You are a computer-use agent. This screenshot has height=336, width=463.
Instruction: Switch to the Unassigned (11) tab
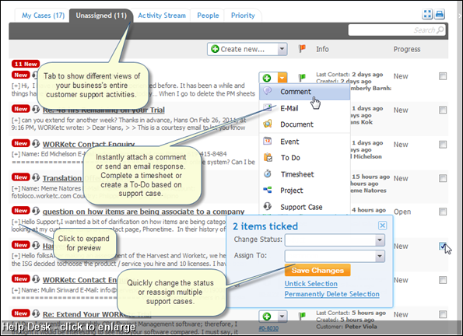101,16
